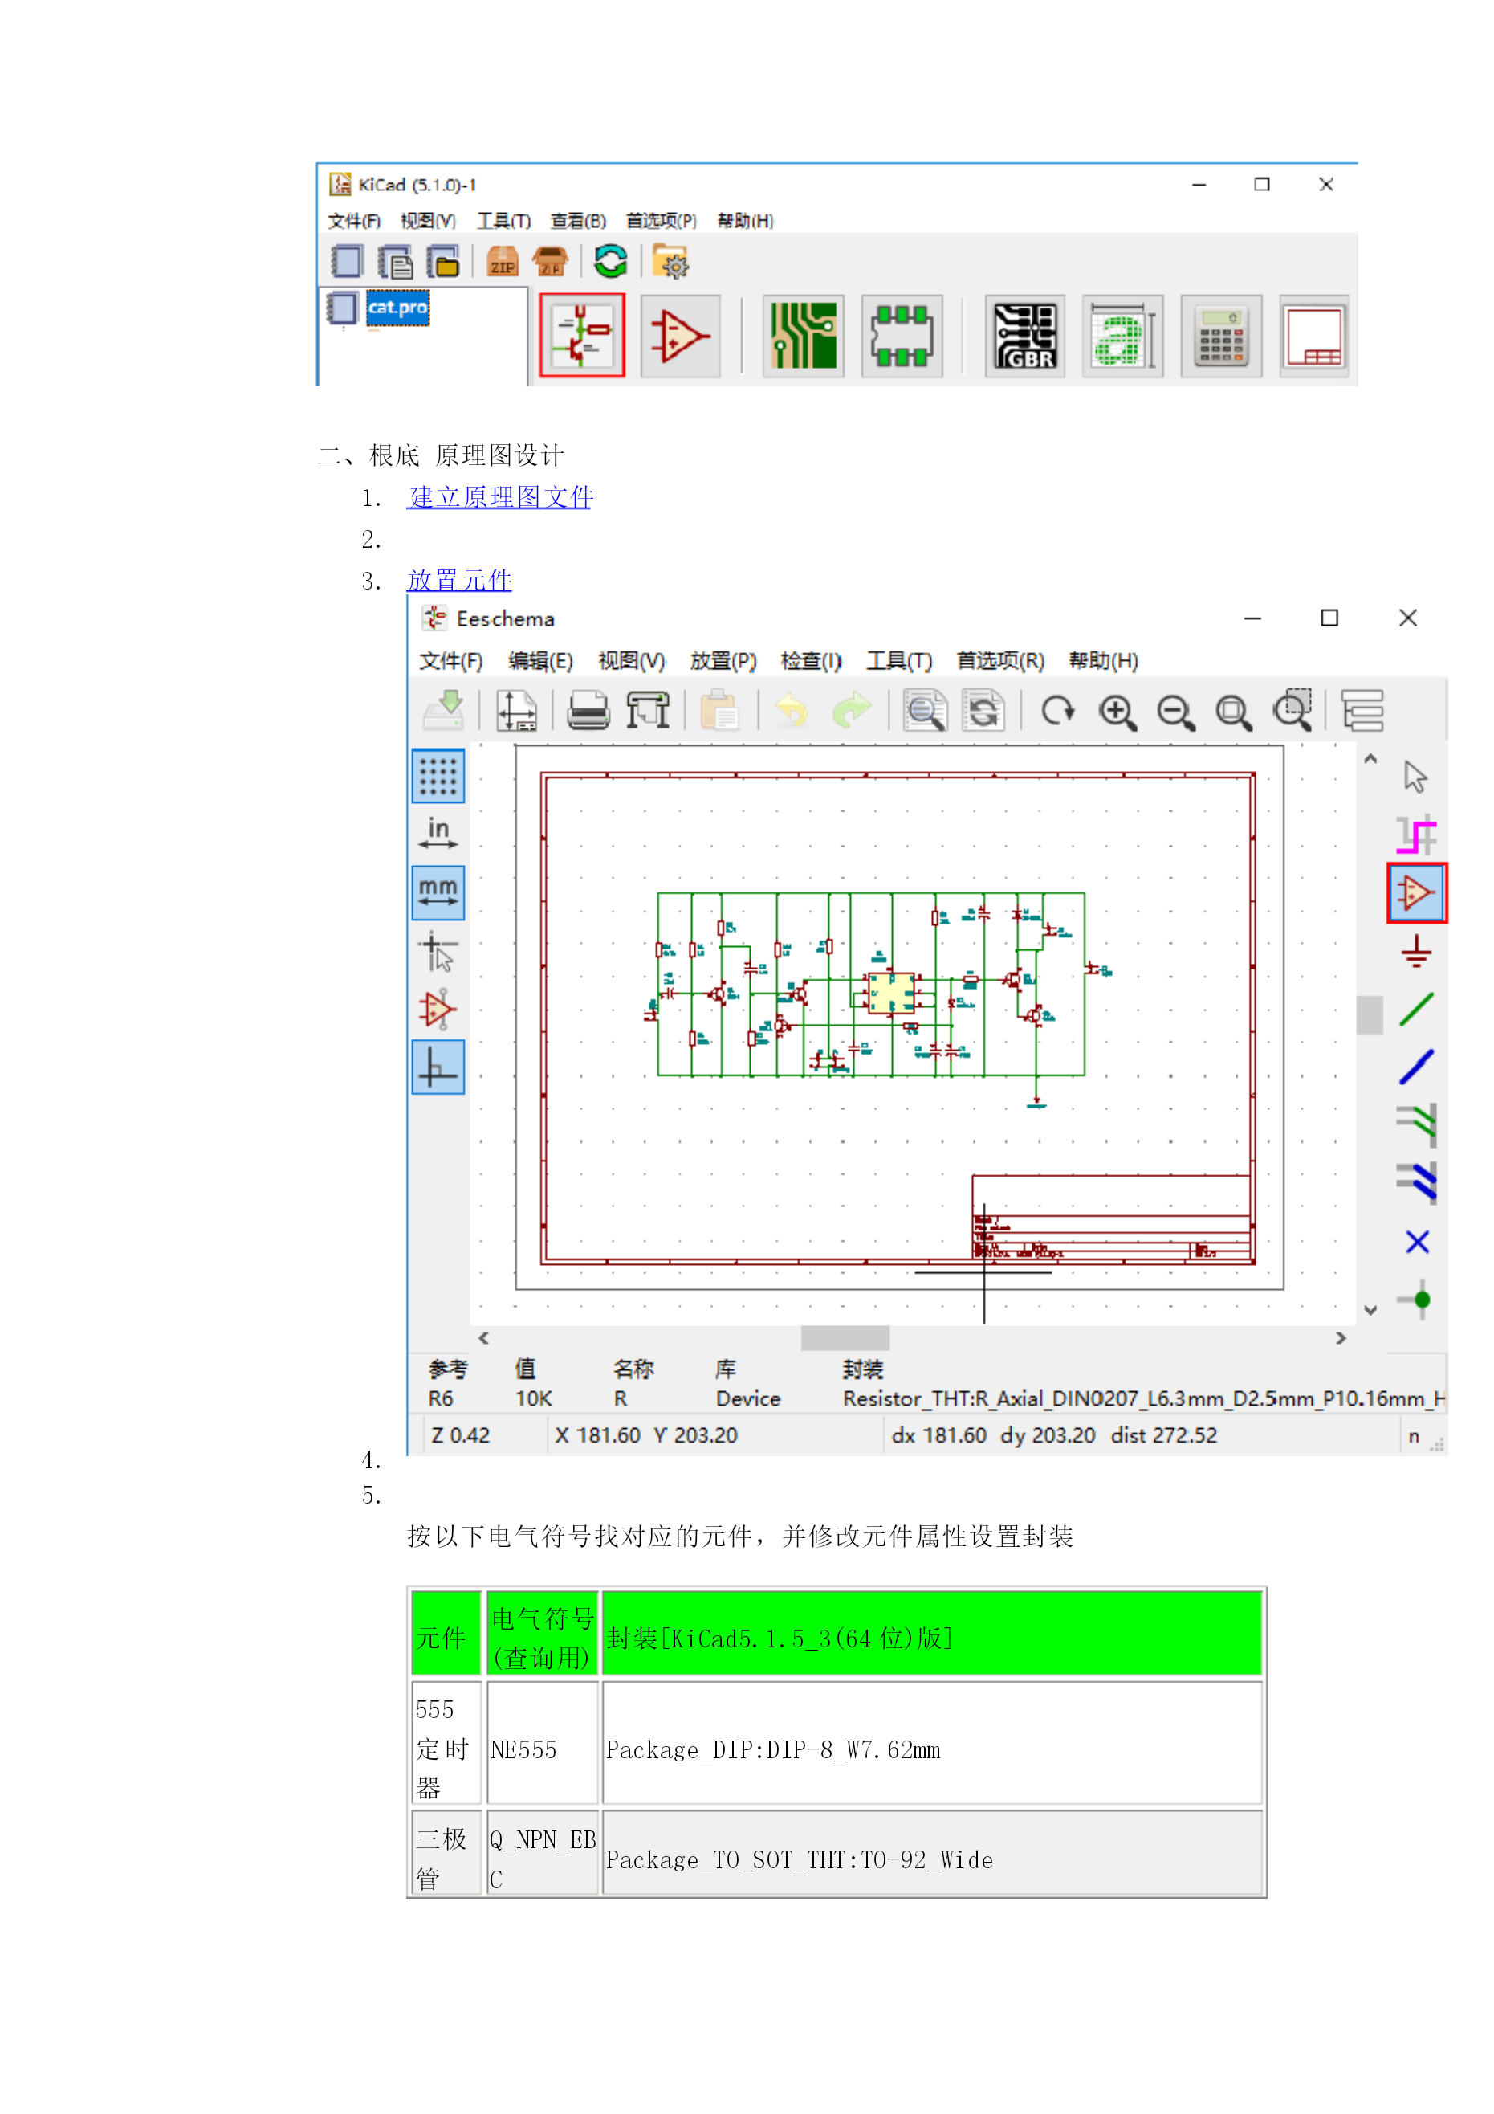Viewport: 1494px width, 2114px height.
Task: Open the 编辑(E) menu in Eeschema
Action: 540,660
